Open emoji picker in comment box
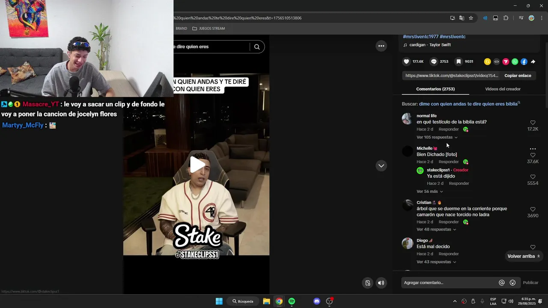 [x=512, y=283]
